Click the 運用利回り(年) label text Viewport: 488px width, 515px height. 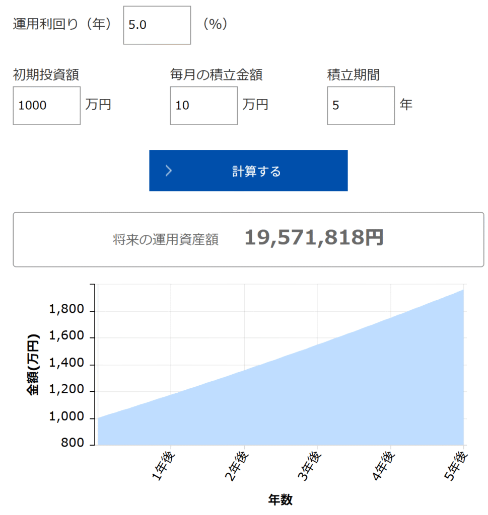pos(62,25)
